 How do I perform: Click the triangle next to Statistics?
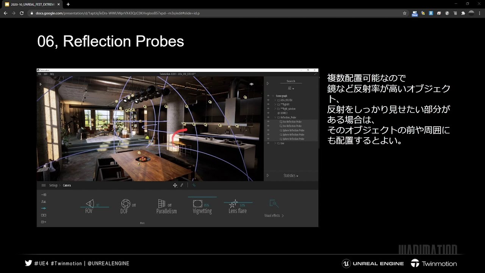268,176
